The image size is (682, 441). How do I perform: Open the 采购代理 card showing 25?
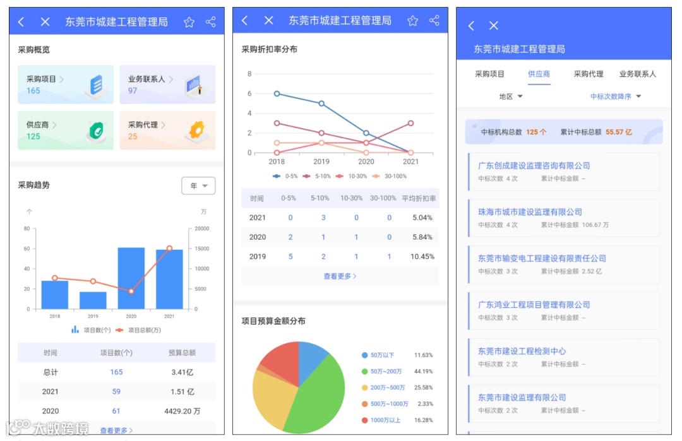pos(167,131)
